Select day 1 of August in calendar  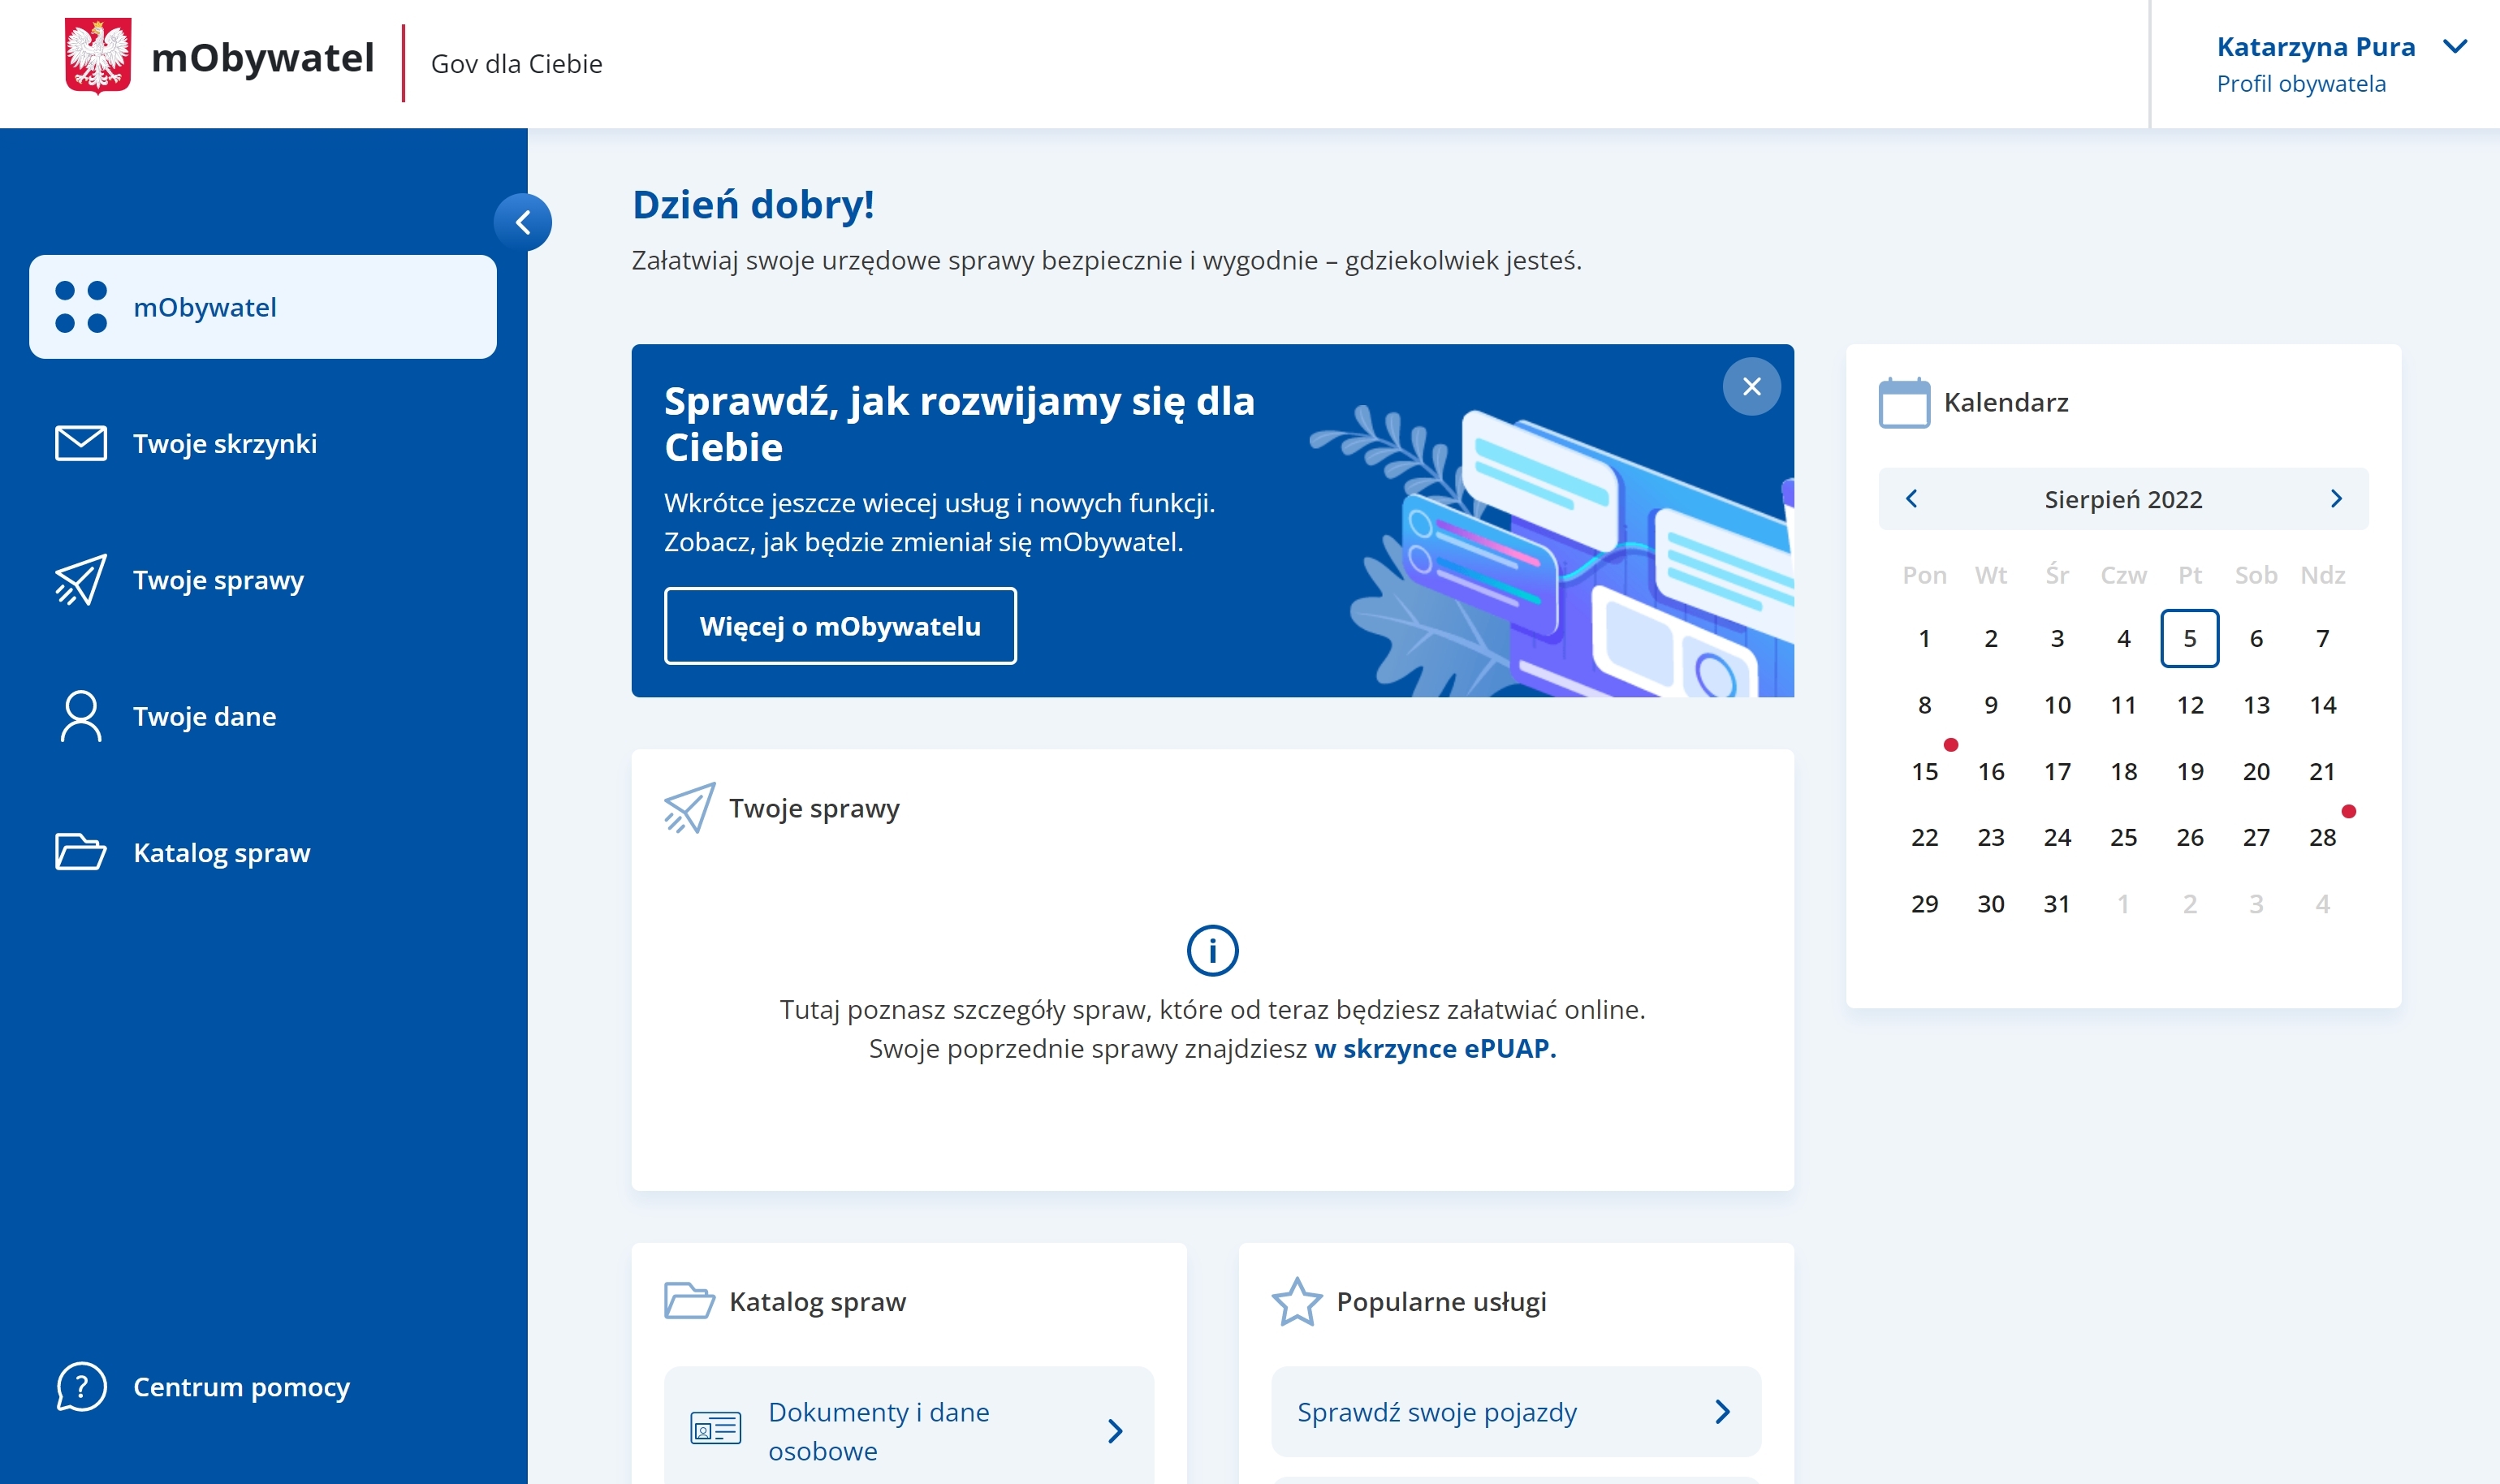coord(1924,638)
